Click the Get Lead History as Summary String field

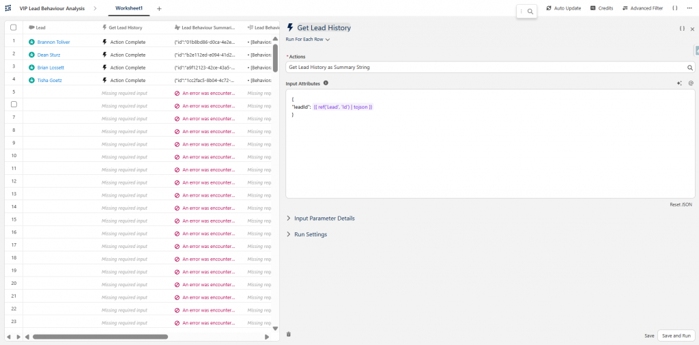(x=490, y=68)
